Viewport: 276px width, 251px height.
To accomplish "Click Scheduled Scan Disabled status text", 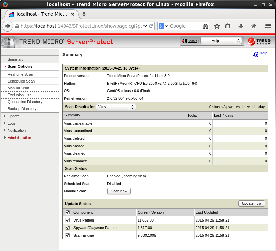I will (114, 184).
